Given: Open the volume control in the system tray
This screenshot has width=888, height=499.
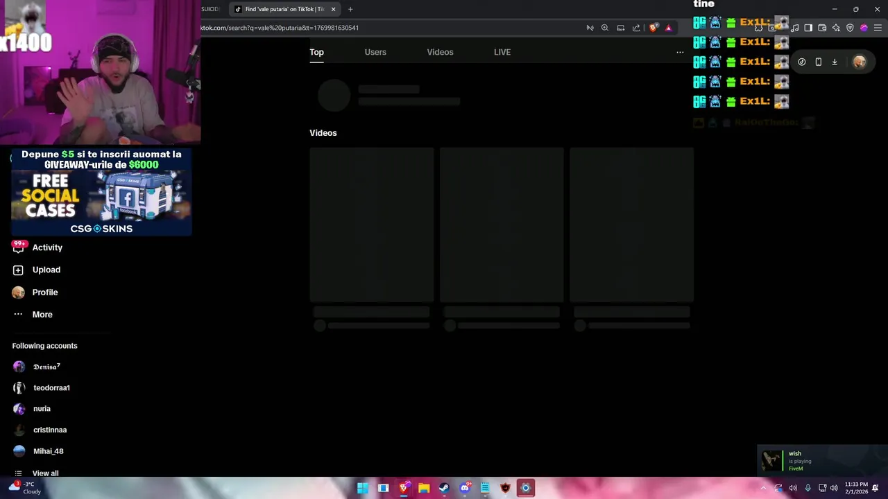Looking at the screenshot, I should click(834, 488).
